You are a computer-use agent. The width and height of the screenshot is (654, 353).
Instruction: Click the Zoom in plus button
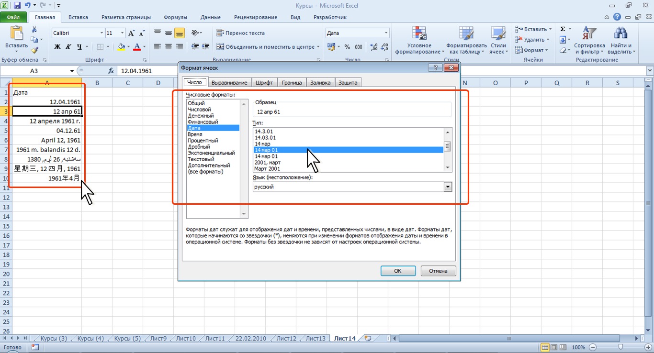647,347
